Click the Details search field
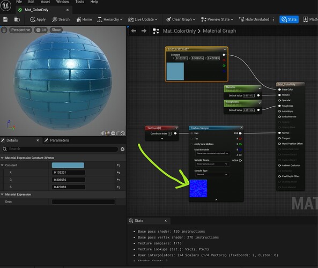318x268 pixels. pyautogui.click(x=60, y=149)
